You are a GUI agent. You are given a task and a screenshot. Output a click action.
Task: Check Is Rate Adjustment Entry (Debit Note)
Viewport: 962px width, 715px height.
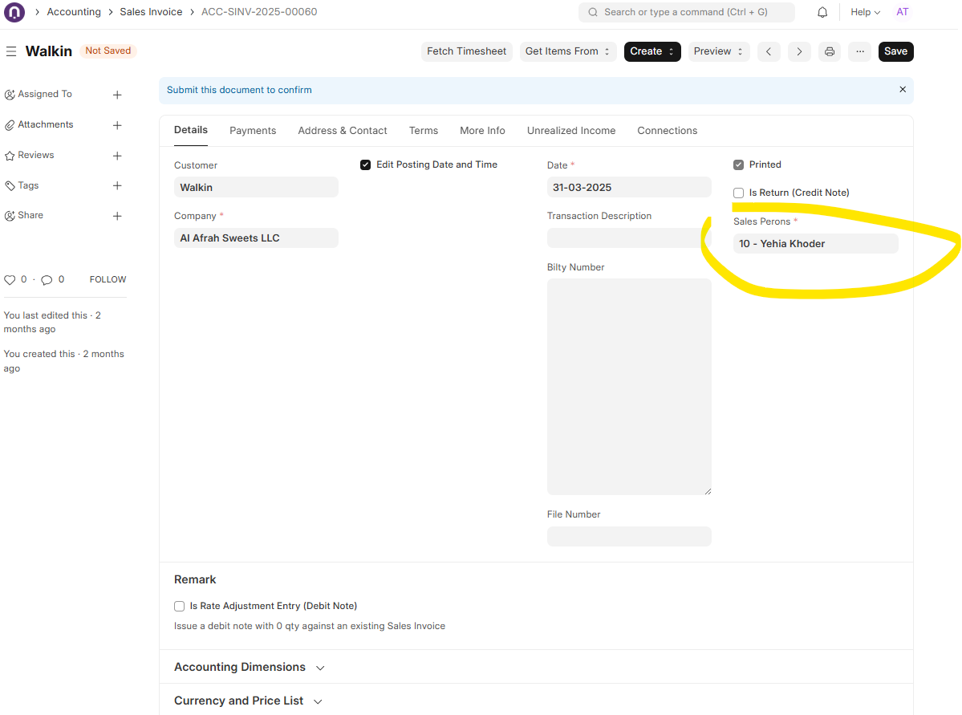coord(180,606)
